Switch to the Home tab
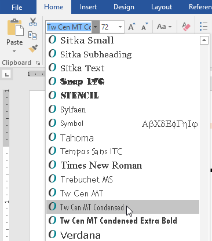 pyautogui.click(x=54, y=7)
